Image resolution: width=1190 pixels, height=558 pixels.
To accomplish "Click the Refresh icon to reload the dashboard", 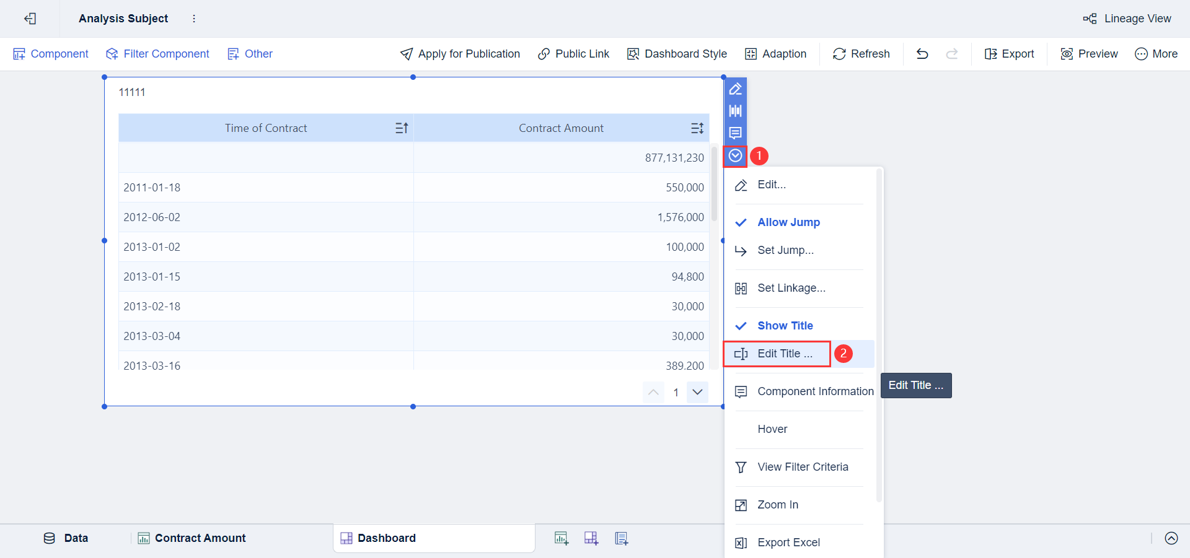I will [x=839, y=54].
